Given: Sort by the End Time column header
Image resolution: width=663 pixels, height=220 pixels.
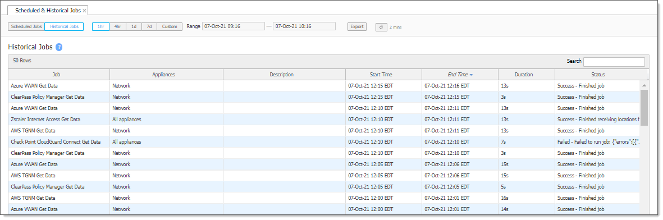Looking at the screenshot, I should [460, 75].
